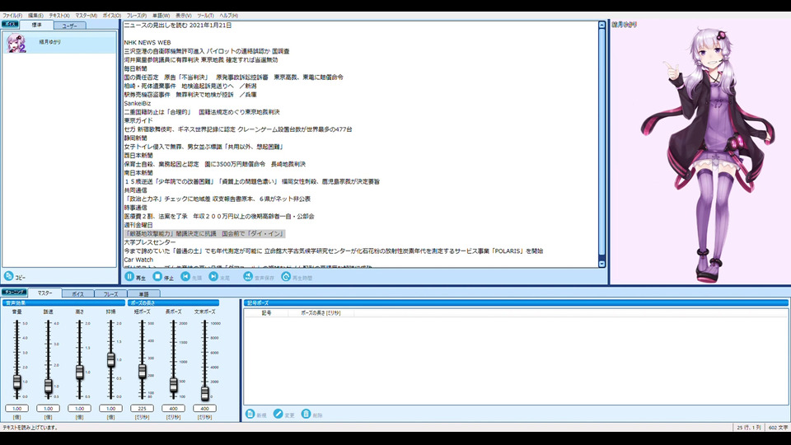
Task: Click the SankeiBiz line in the editor
Action: 138,103
